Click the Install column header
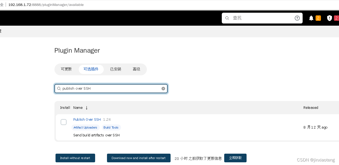Image resolution: width=339 pixels, height=165 pixels. (65, 107)
